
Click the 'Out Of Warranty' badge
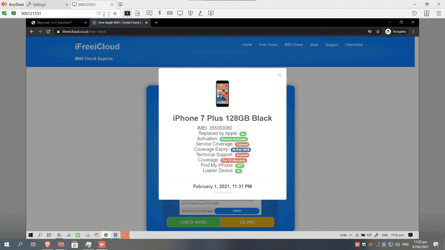pos(234,161)
